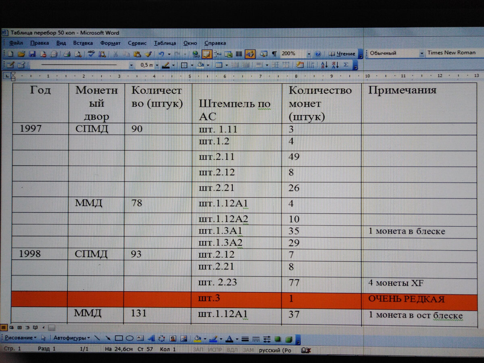Select the Line drawing tool
The image size is (484, 363).
tap(97, 338)
